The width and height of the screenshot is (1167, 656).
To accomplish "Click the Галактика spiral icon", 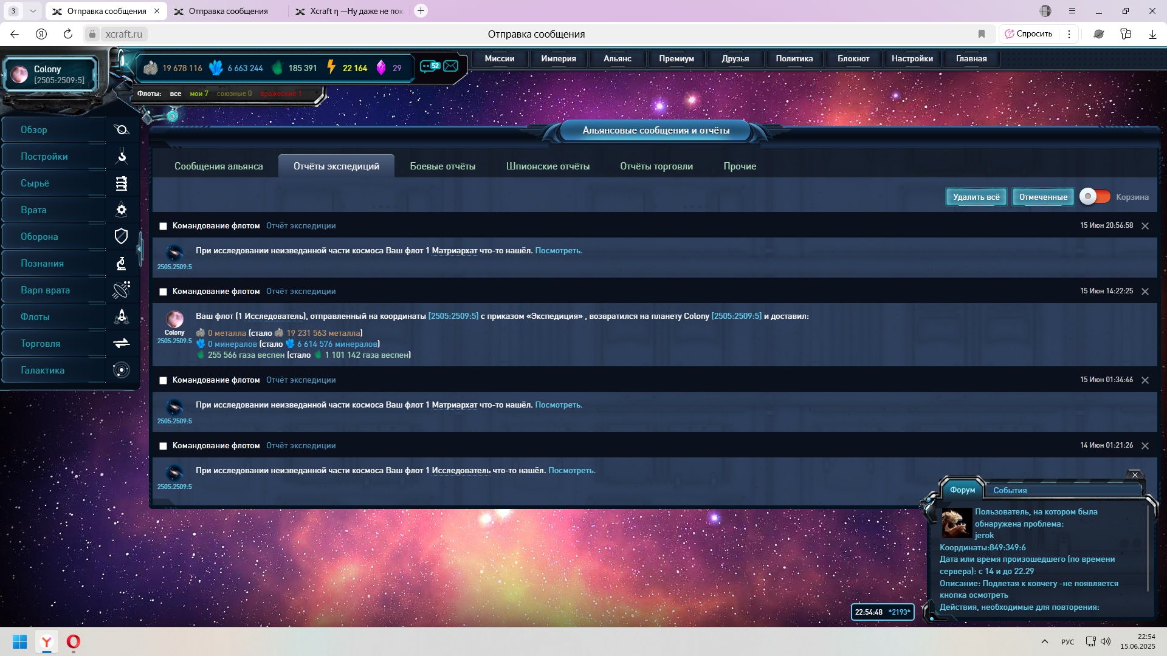I will point(122,370).
